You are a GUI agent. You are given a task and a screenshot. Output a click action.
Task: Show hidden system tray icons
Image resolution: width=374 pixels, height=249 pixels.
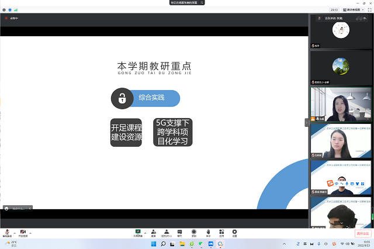coord(284,244)
